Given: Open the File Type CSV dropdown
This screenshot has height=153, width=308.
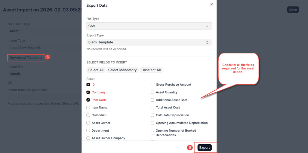Looking at the screenshot, I should 149,26.
